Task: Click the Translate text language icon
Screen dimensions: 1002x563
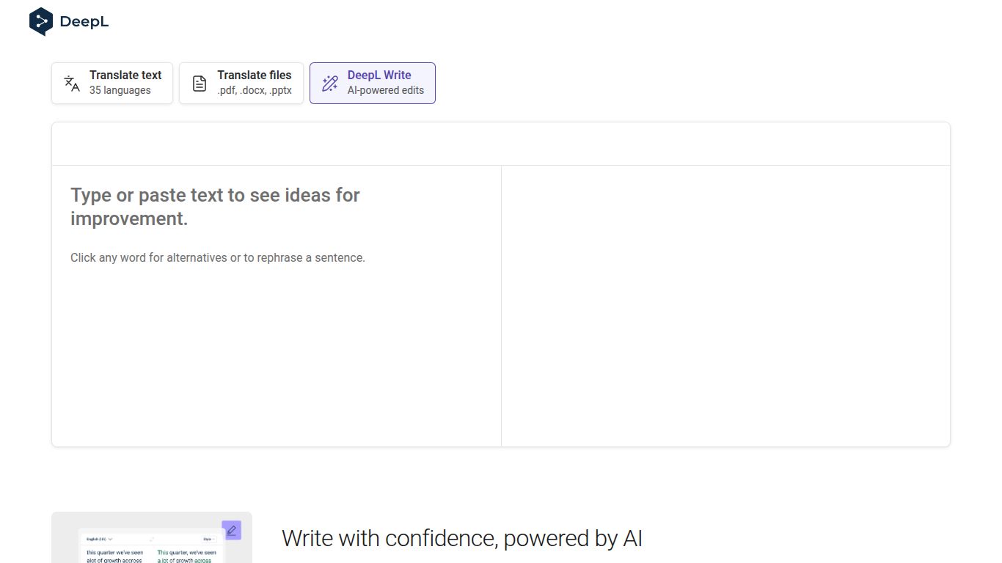Action: click(72, 83)
